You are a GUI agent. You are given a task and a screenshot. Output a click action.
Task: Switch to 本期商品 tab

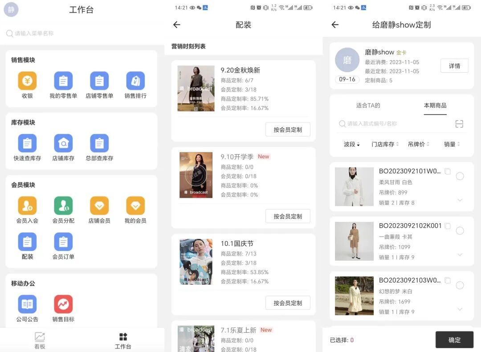pos(435,106)
